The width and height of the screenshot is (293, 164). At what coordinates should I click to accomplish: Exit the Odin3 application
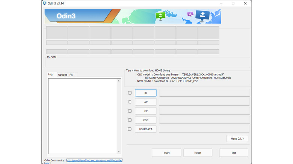234,153
